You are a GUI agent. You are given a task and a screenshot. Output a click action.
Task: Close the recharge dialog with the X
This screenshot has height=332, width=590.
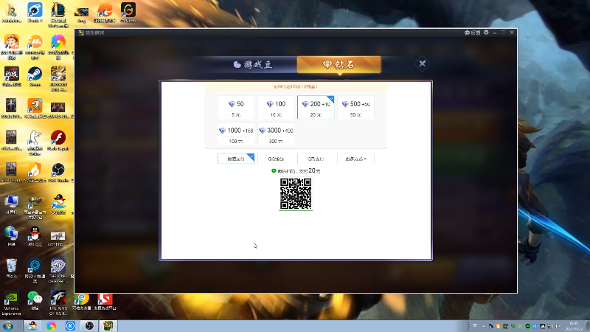422,63
